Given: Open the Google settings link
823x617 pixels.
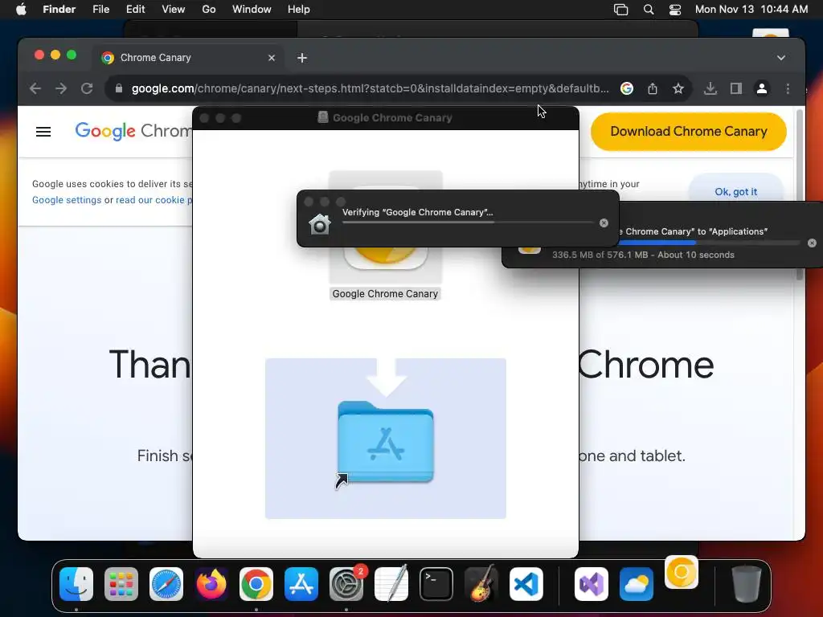Looking at the screenshot, I should pyautogui.click(x=67, y=200).
